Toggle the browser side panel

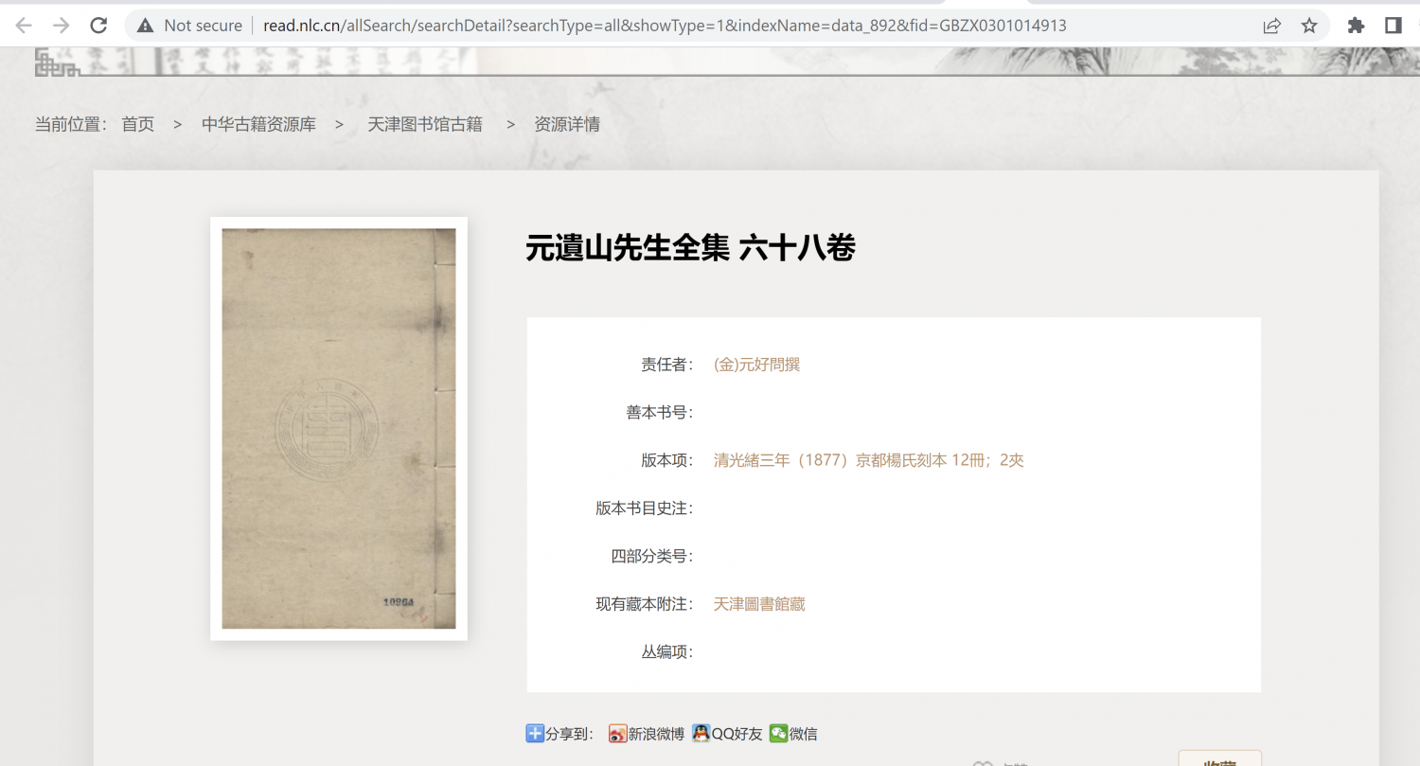click(x=1392, y=25)
